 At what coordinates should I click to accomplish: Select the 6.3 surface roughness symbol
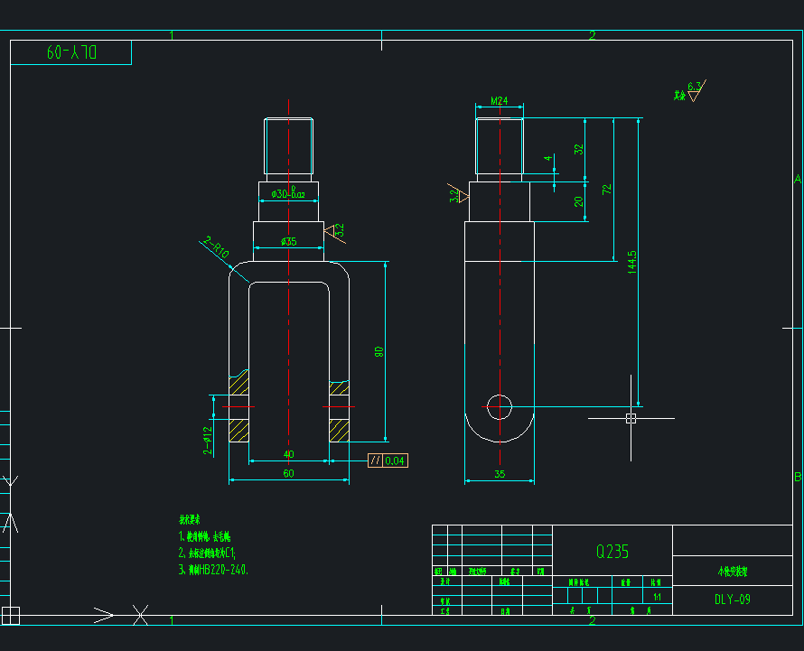coord(696,90)
